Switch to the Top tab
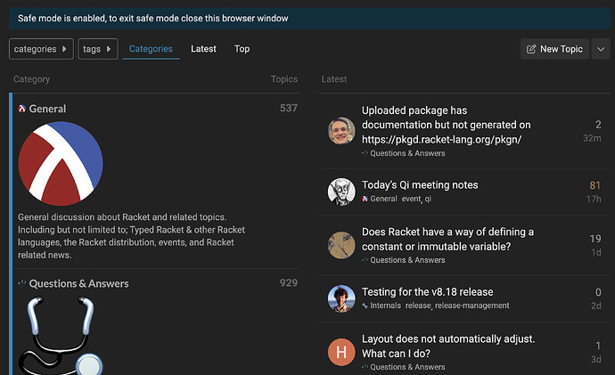615x375 pixels. 242,49
